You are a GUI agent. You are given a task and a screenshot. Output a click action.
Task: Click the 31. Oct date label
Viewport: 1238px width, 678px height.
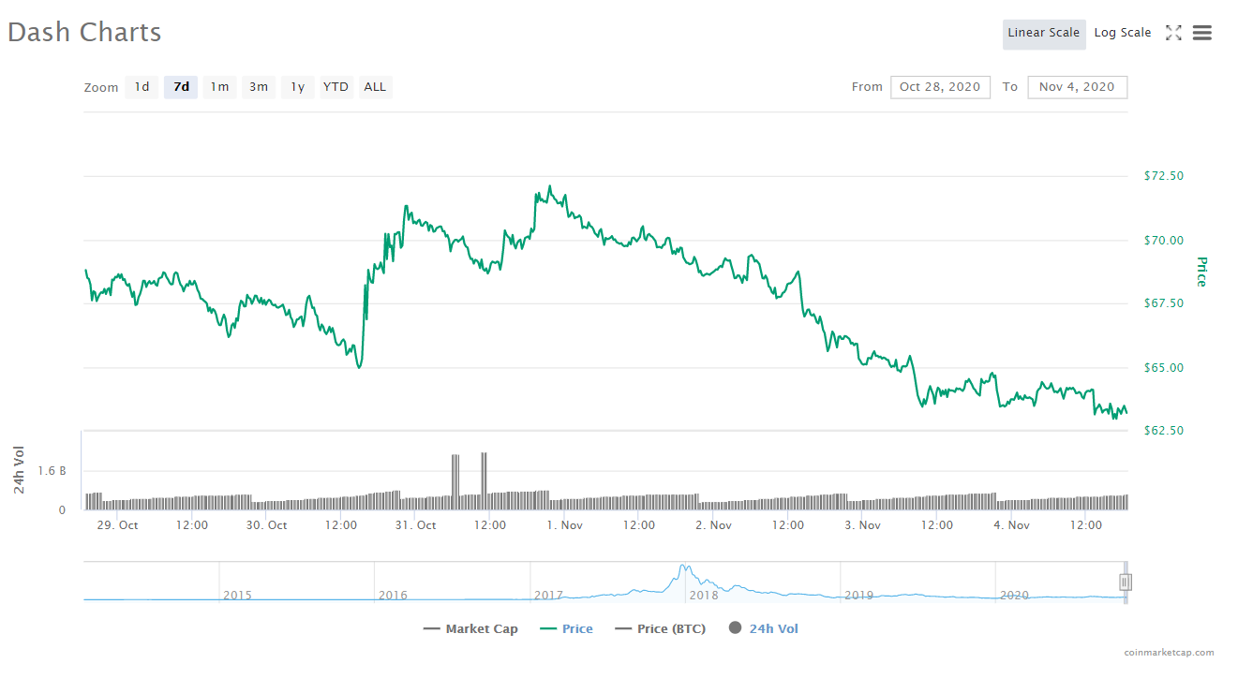pos(416,525)
